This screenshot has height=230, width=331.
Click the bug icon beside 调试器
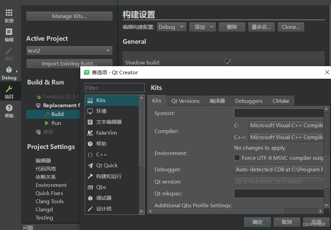90,198
